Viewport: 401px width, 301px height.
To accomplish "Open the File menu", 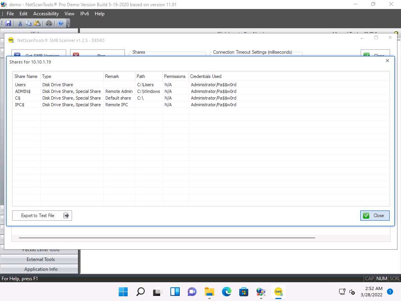I will click(x=10, y=14).
